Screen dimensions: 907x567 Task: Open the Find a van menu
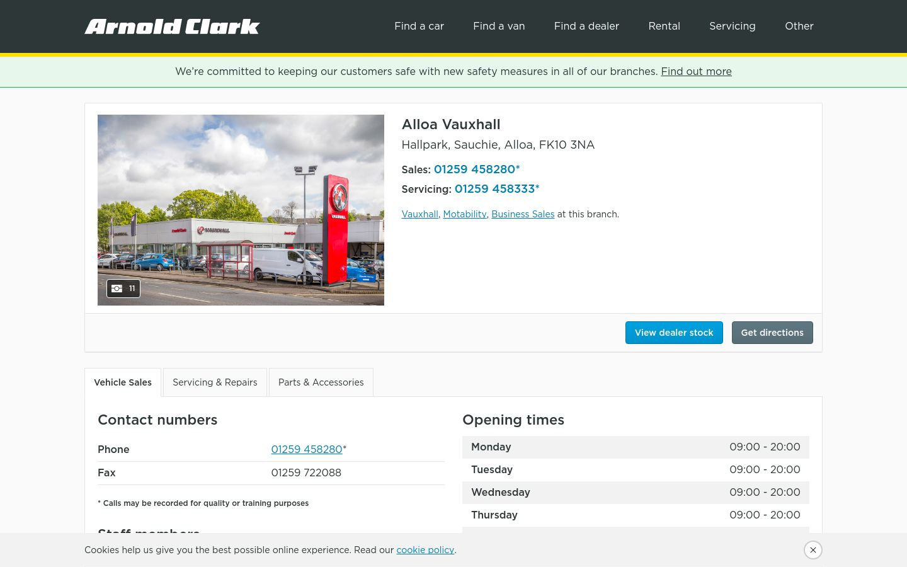499,26
